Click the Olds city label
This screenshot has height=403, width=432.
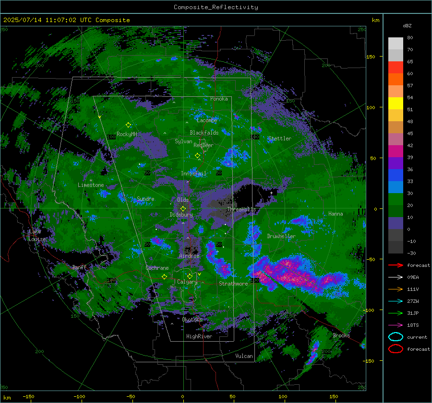click(x=183, y=200)
